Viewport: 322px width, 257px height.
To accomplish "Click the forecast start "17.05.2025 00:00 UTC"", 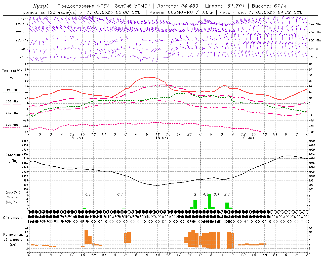I will click(x=114, y=12).
